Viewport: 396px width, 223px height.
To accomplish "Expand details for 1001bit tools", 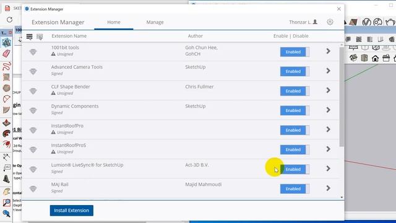I will (x=329, y=51).
